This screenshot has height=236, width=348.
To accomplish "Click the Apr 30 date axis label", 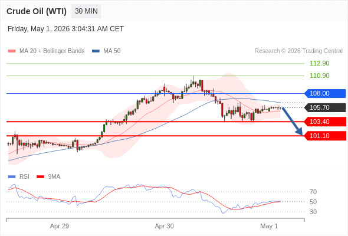I will click(x=164, y=226).
